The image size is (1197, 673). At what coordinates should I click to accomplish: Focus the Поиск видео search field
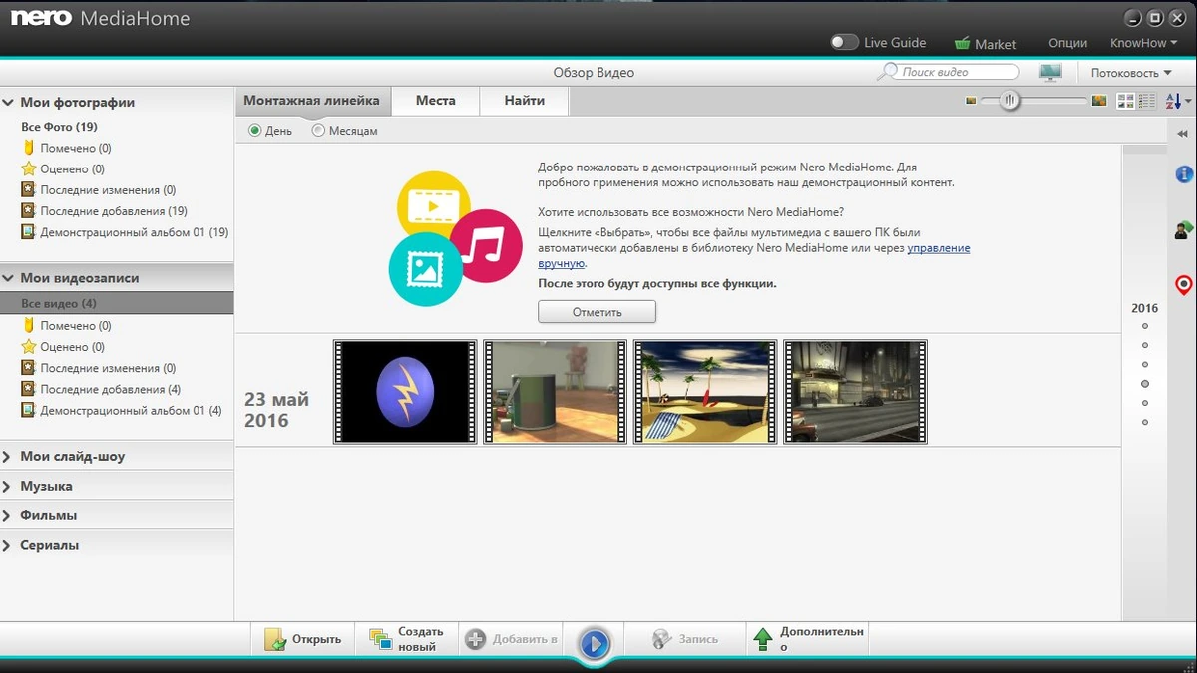click(958, 72)
